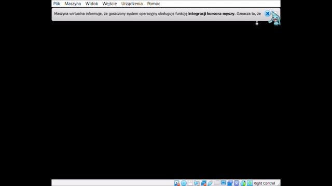Open the Maszyna menu
This screenshot has width=332, height=186.
click(73, 4)
